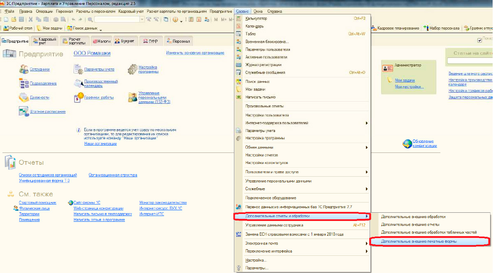Expand the toolbar overflow arrow after Поиск данных
This screenshot has width=493, height=273.
point(101,30)
